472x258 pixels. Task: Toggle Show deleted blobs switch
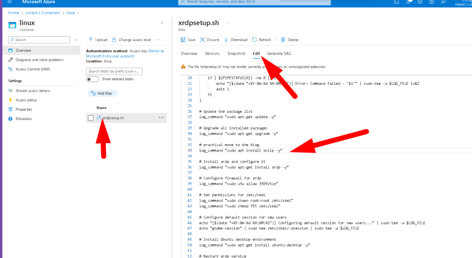coord(92,79)
